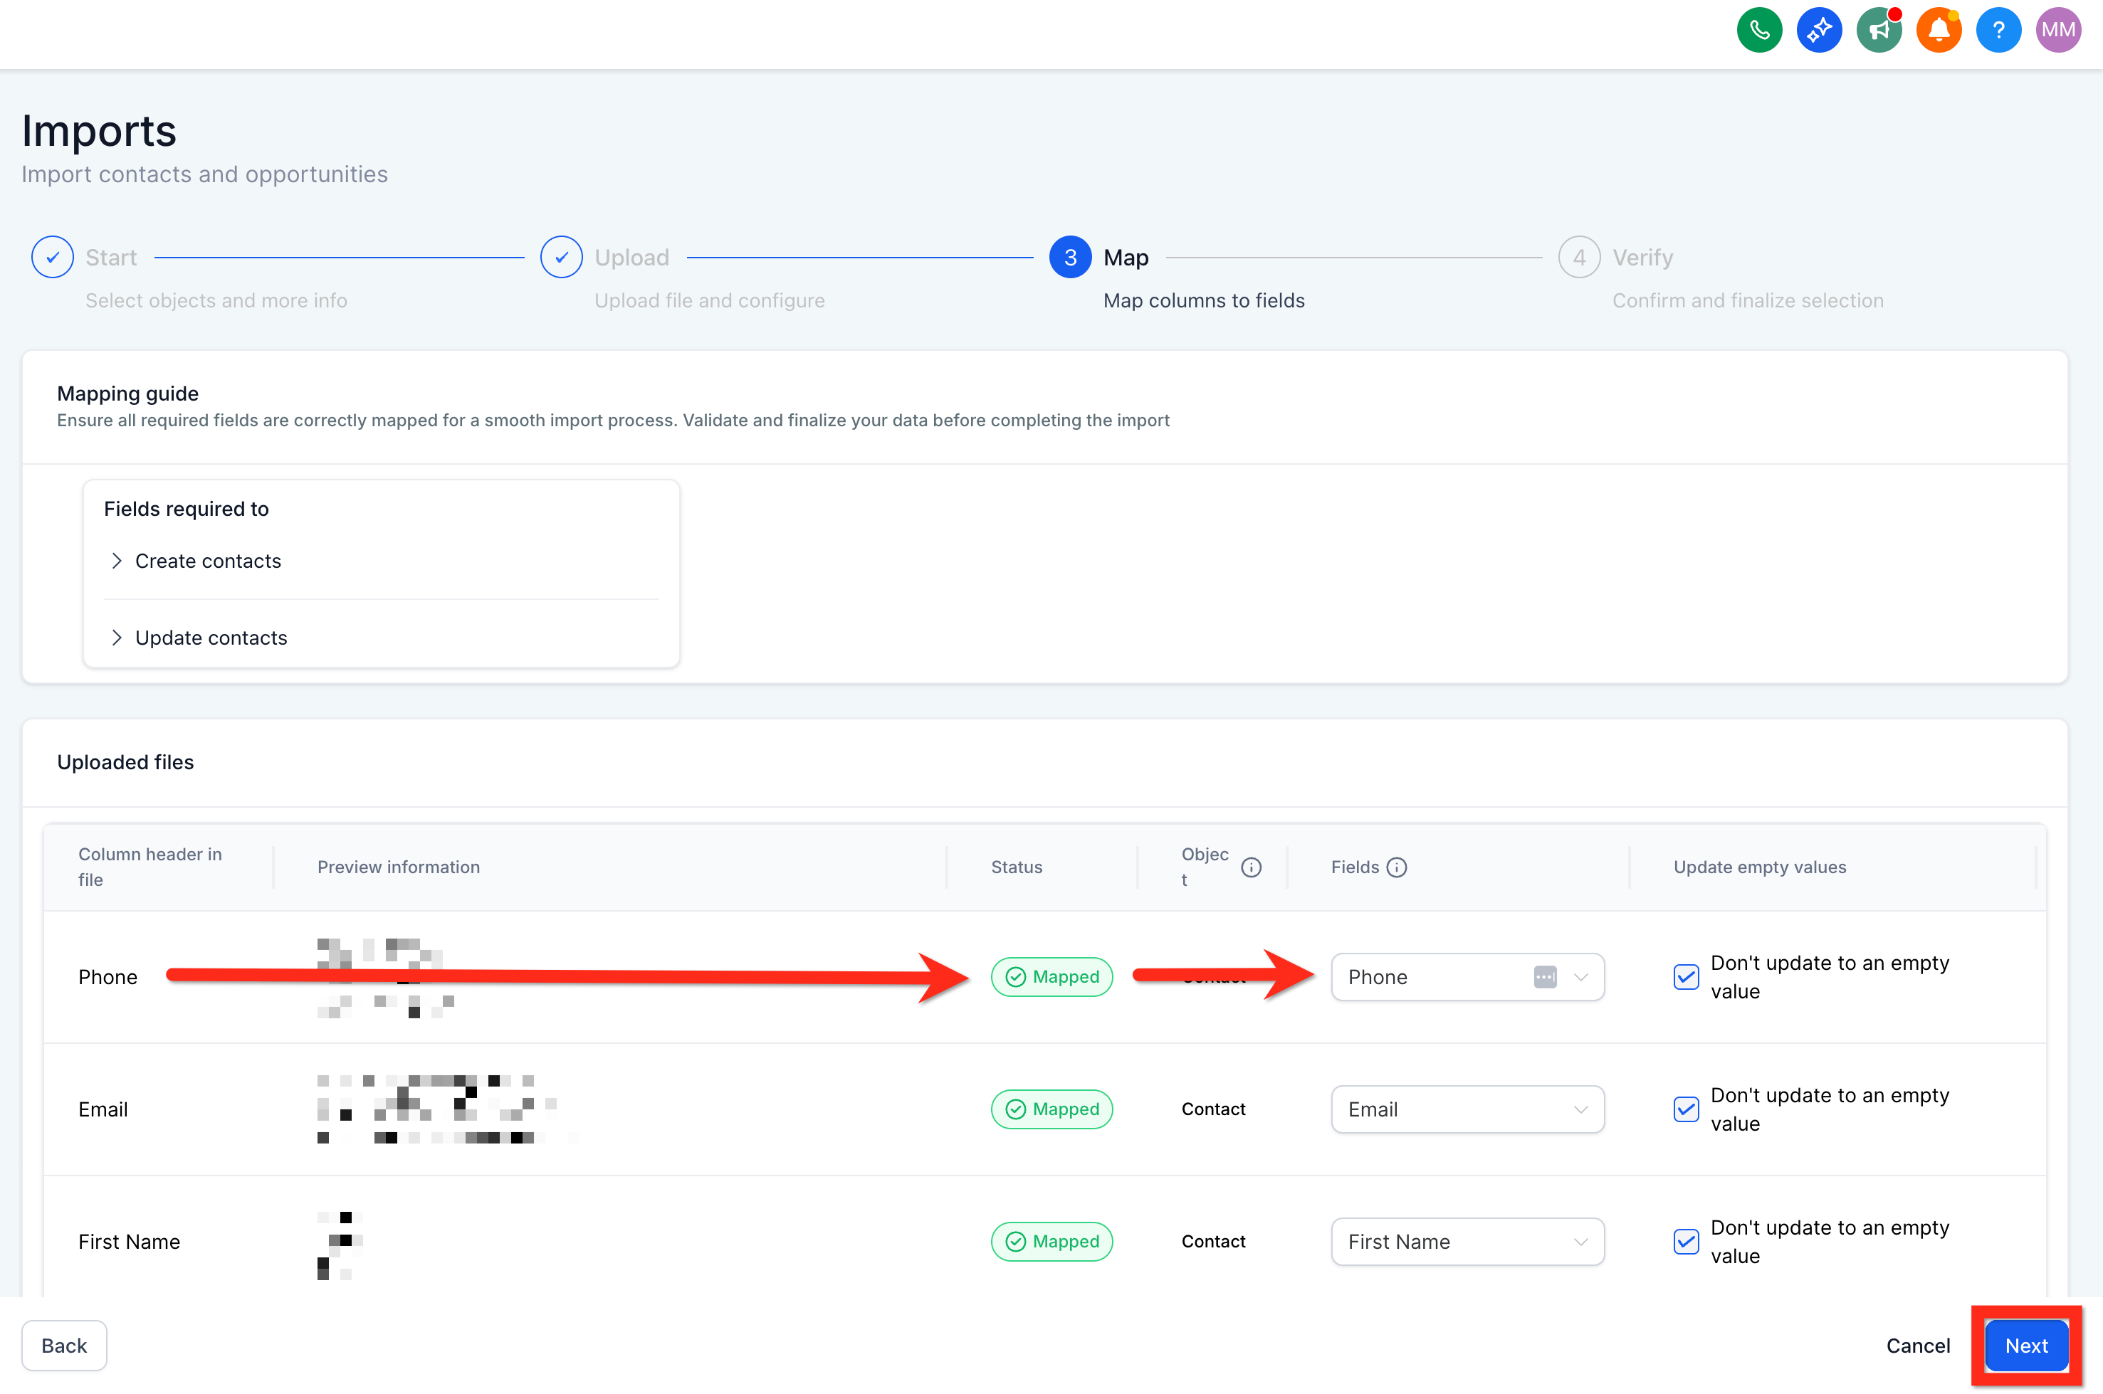View notifications by clicking the bell icon
Viewport: 2103px width, 1394px height.
(1939, 29)
